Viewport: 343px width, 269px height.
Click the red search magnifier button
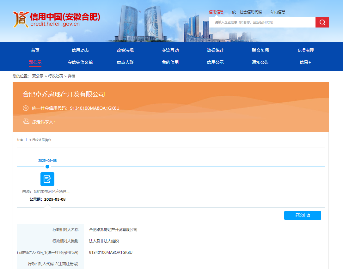[322, 22]
